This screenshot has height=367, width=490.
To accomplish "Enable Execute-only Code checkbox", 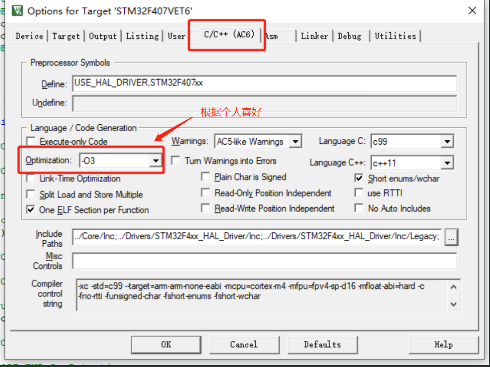I will pyautogui.click(x=31, y=141).
